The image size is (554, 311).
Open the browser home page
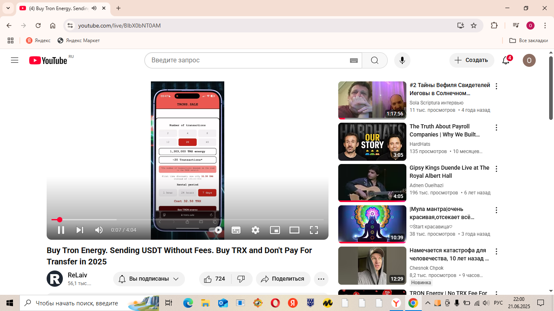53,26
